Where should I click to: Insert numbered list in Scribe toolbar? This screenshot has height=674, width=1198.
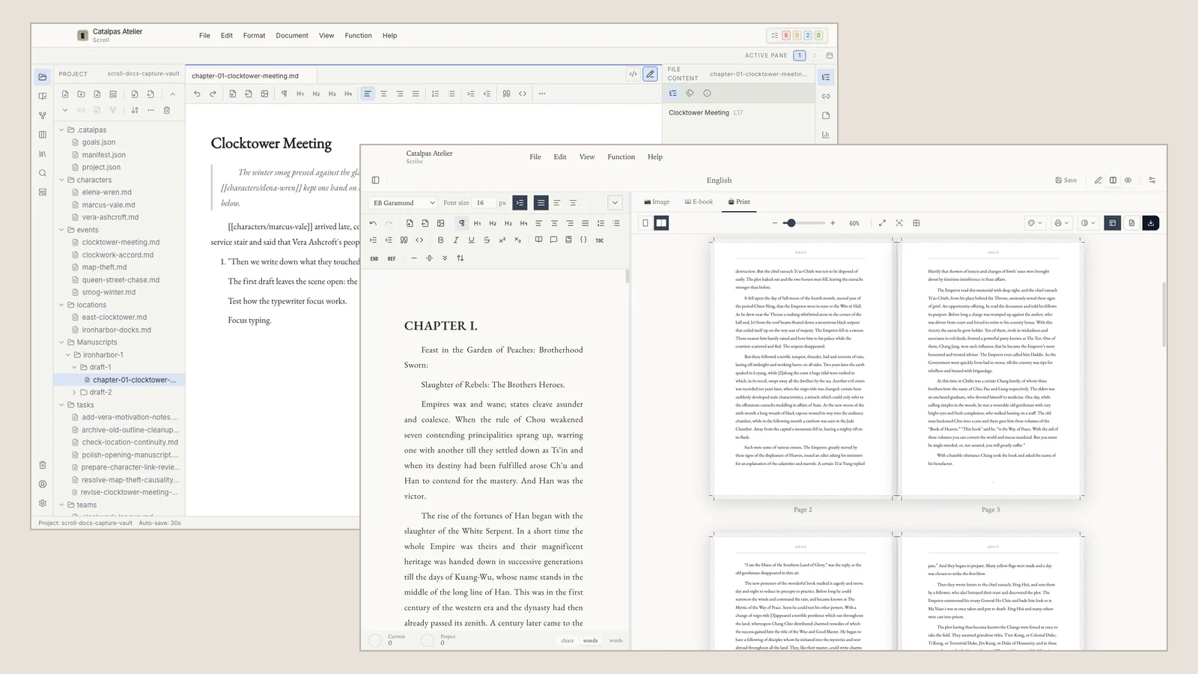[x=600, y=223]
